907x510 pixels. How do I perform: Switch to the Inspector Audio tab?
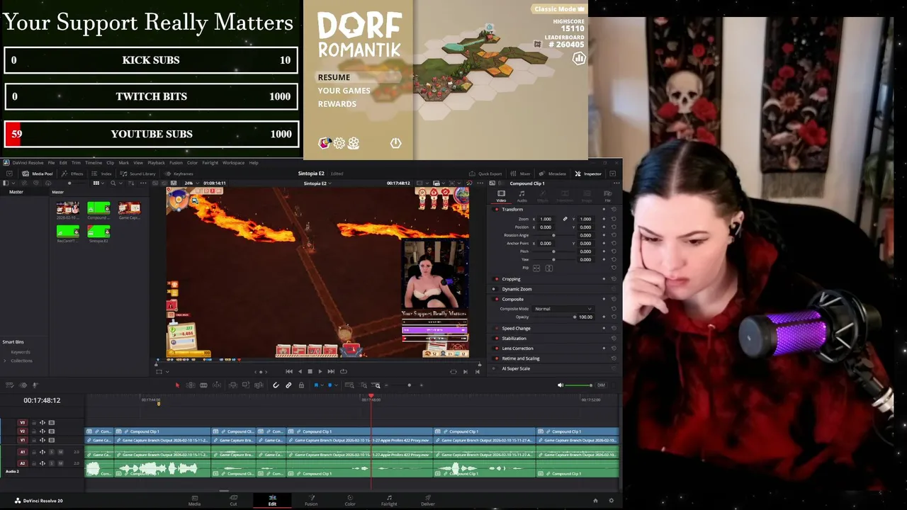tap(522, 195)
